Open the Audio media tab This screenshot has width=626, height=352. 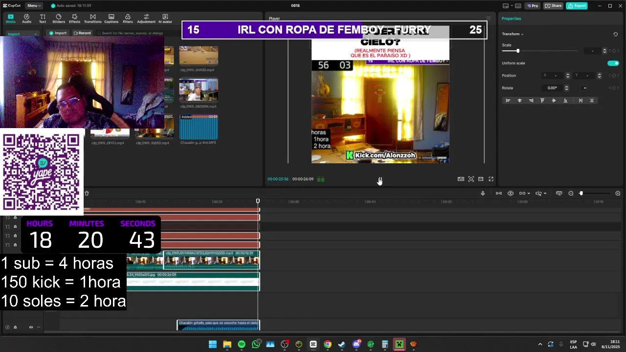[26, 19]
